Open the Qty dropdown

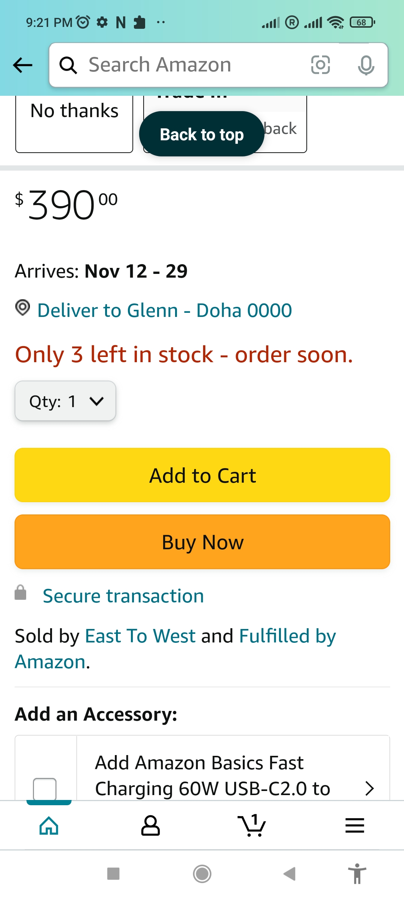(65, 401)
